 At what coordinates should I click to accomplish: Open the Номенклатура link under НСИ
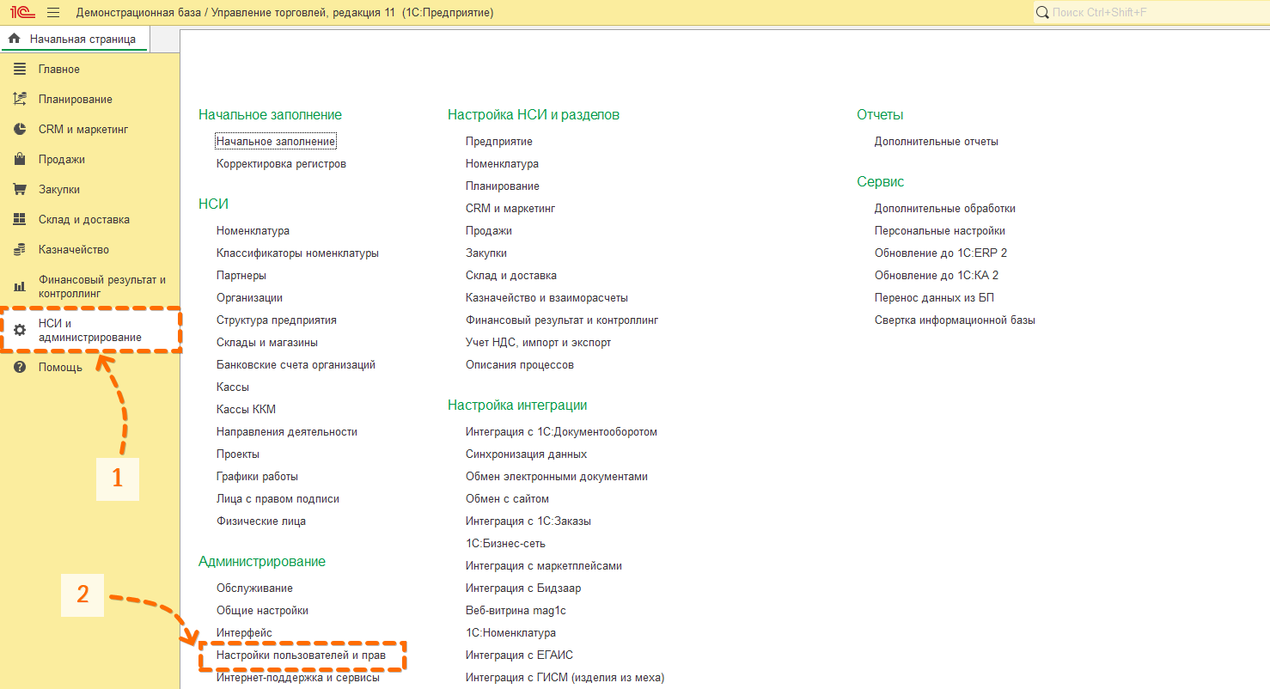253,231
